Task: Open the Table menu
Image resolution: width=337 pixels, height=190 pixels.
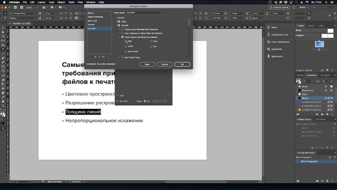Action: (71, 2)
